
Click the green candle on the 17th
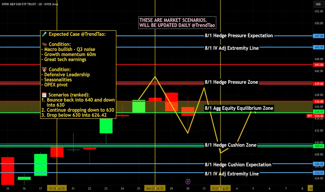[x=40, y=165]
